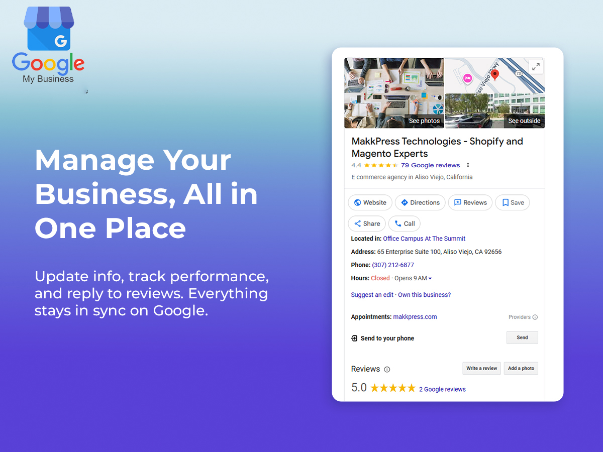Expand the business hours dropdown arrow
Image resolution: width=603 pixels, height=452 pixels.
tap(430, 279)
